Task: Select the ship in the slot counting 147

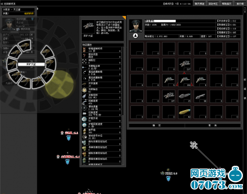Action: pyautogui.click(x=169, y=96)
